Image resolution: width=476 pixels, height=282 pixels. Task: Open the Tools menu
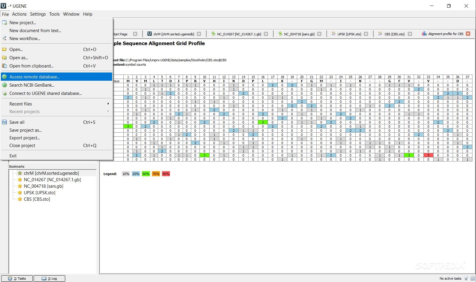tap(54, 14)
